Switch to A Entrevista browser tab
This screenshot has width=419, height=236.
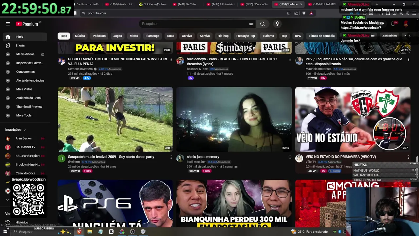pos(220,4)
